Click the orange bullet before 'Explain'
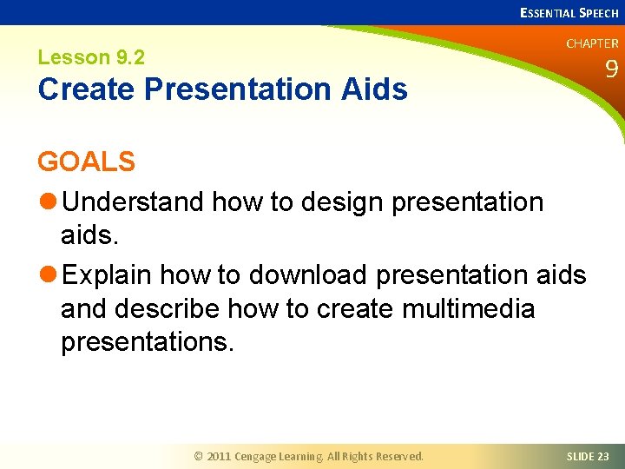This screenshot has width=625, height=469. (49, 274)
